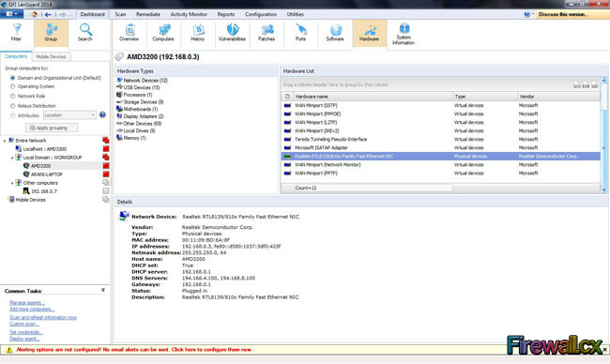
Task: Click Discuss this version button
Action: [572, 14]
